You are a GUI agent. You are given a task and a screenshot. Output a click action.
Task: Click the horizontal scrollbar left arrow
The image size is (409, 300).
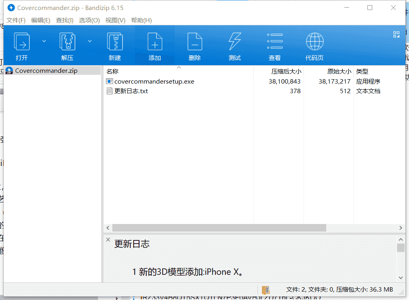tap(108, 228)
